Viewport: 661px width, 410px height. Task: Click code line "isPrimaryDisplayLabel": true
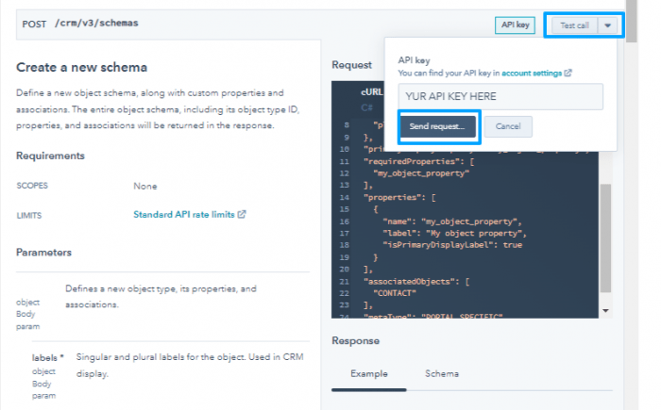click(452, 245)
